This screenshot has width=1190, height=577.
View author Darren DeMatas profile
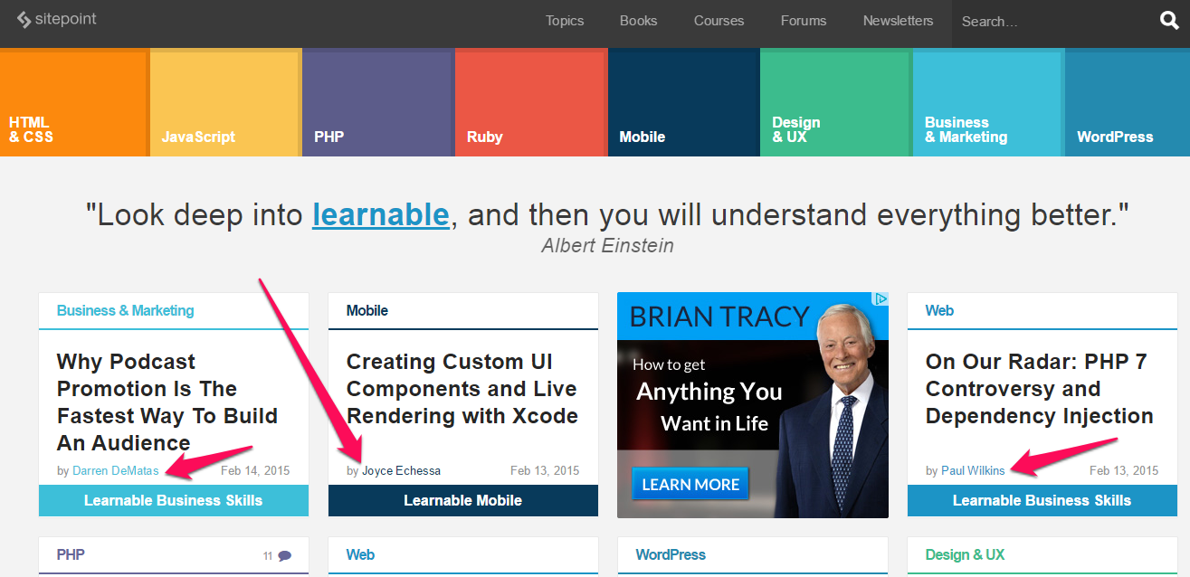coord(115,470)
